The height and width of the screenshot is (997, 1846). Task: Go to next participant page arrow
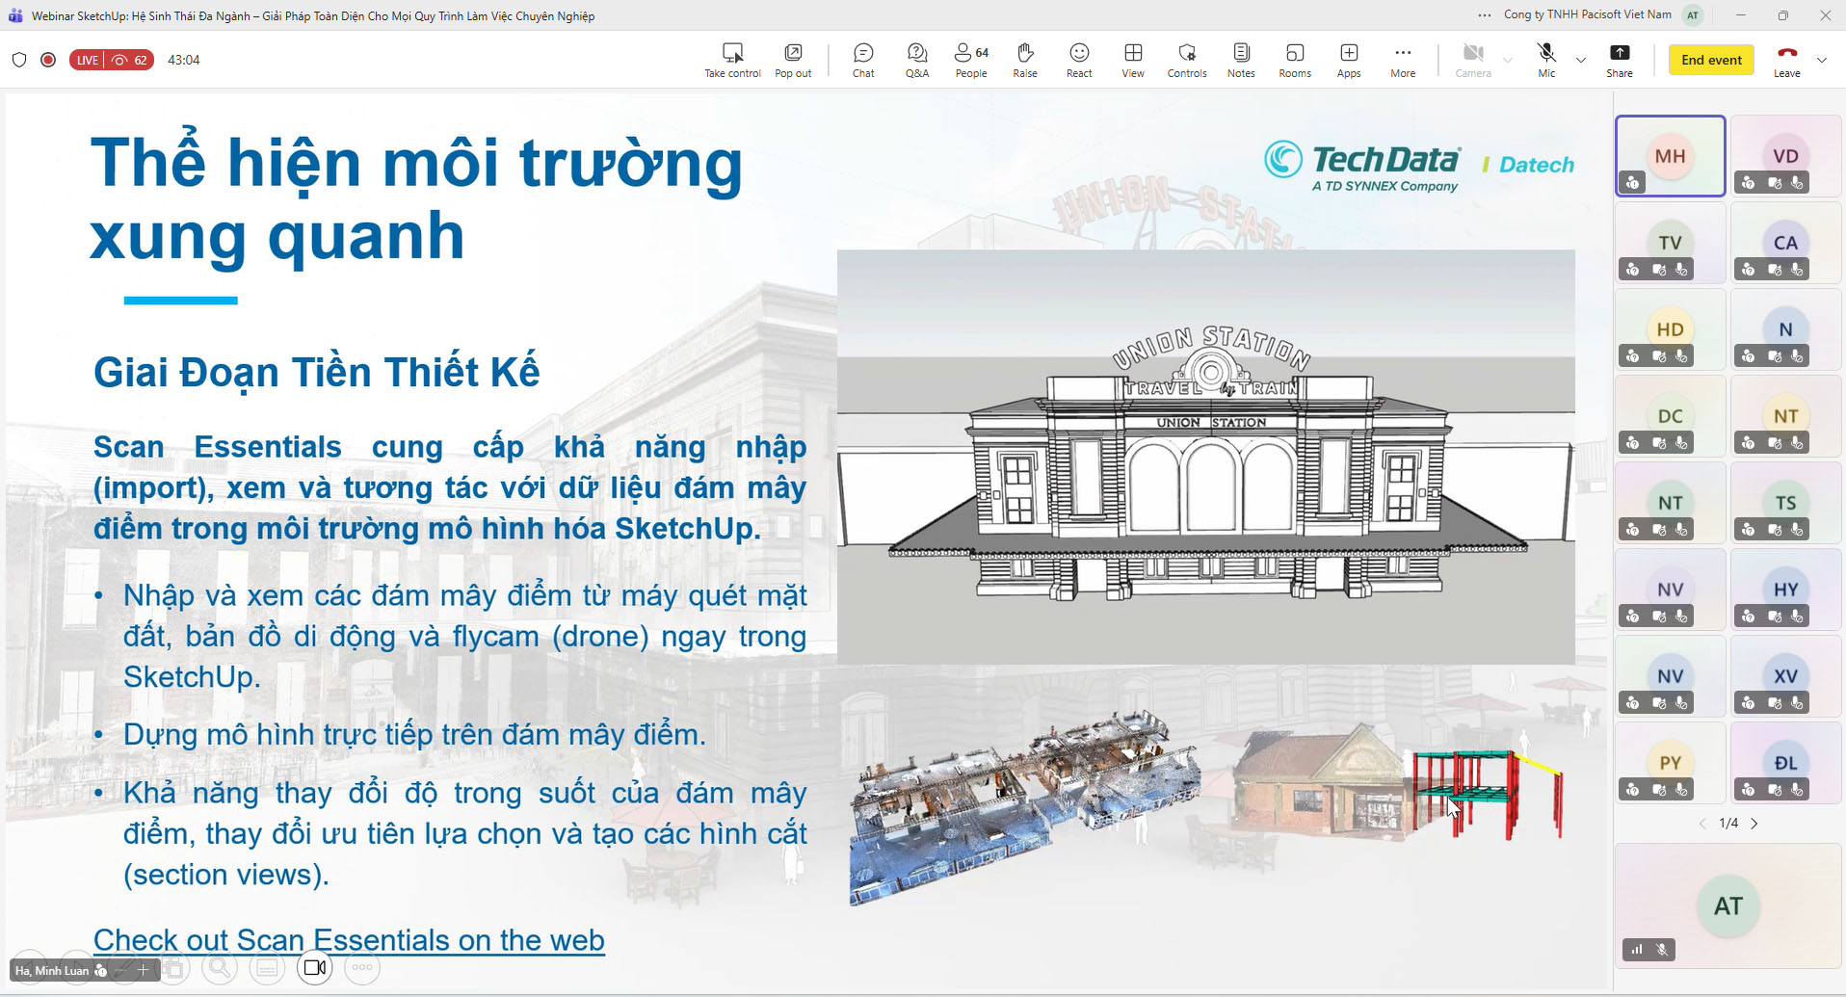coord(1754,824)
